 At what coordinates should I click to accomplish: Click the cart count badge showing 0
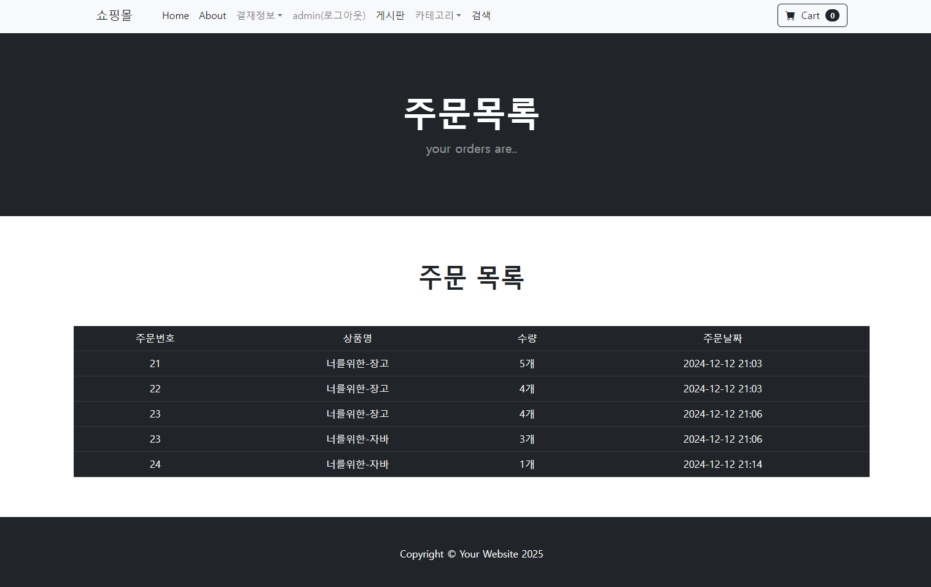pos(832,16)
